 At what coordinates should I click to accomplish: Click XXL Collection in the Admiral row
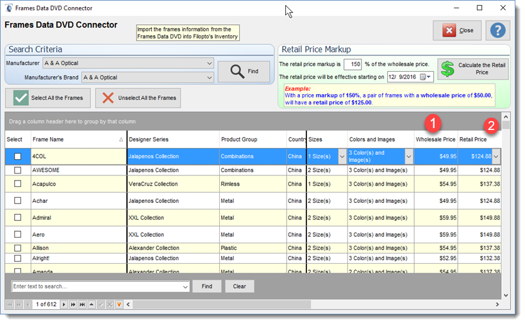click(173, 218)
